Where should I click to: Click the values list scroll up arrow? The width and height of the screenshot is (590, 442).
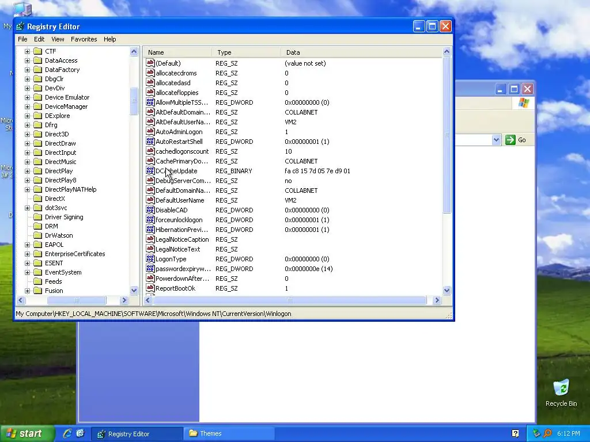[x=447, y=52]
